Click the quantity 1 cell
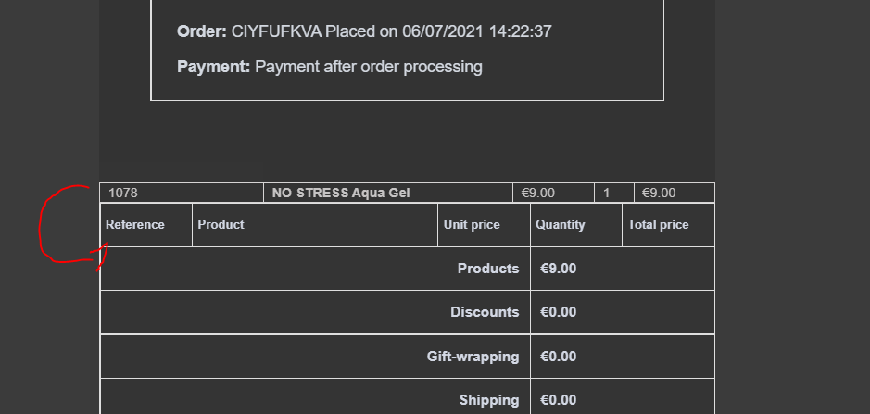This screenshot has width=870, height=414. pos(613,193)
